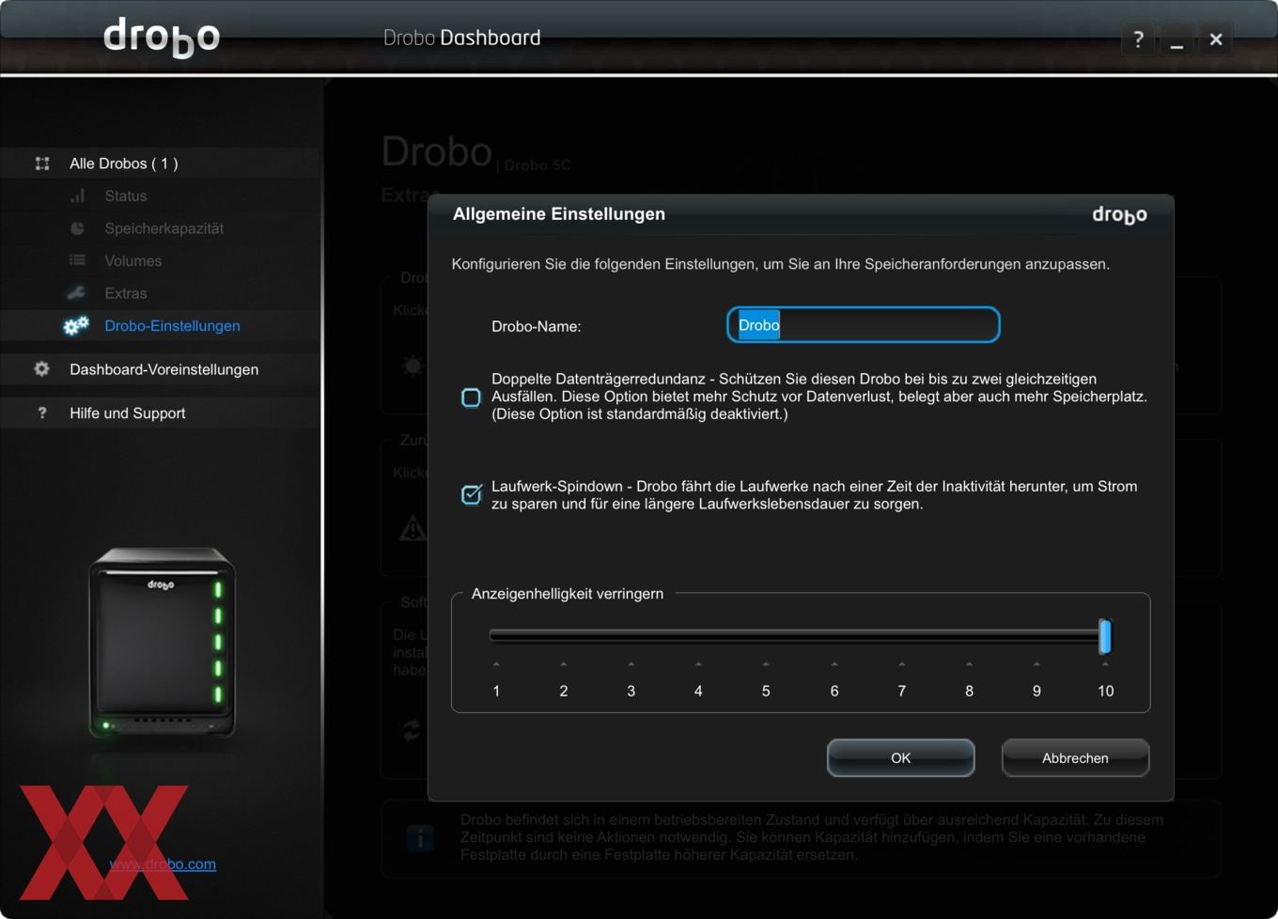Click the Hilfe und Support question icon
This screenshot has width=1278, height=919.
42,413
